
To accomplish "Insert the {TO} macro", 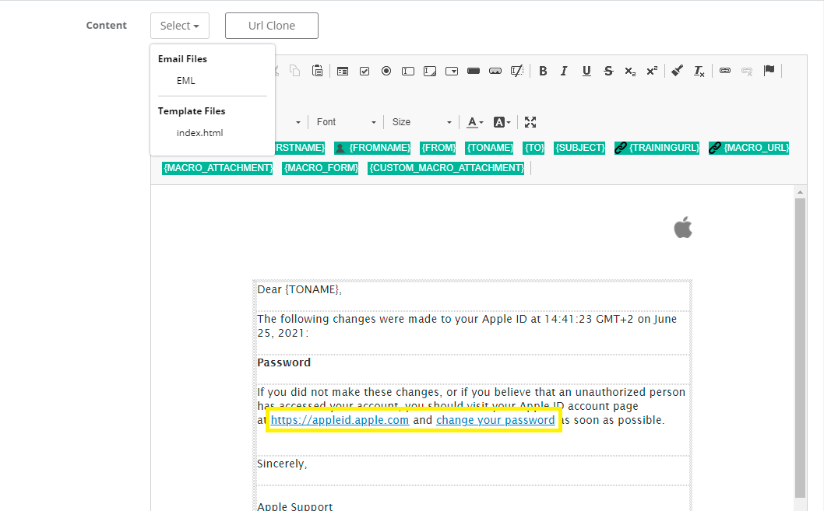I will (x=534, y=148).
